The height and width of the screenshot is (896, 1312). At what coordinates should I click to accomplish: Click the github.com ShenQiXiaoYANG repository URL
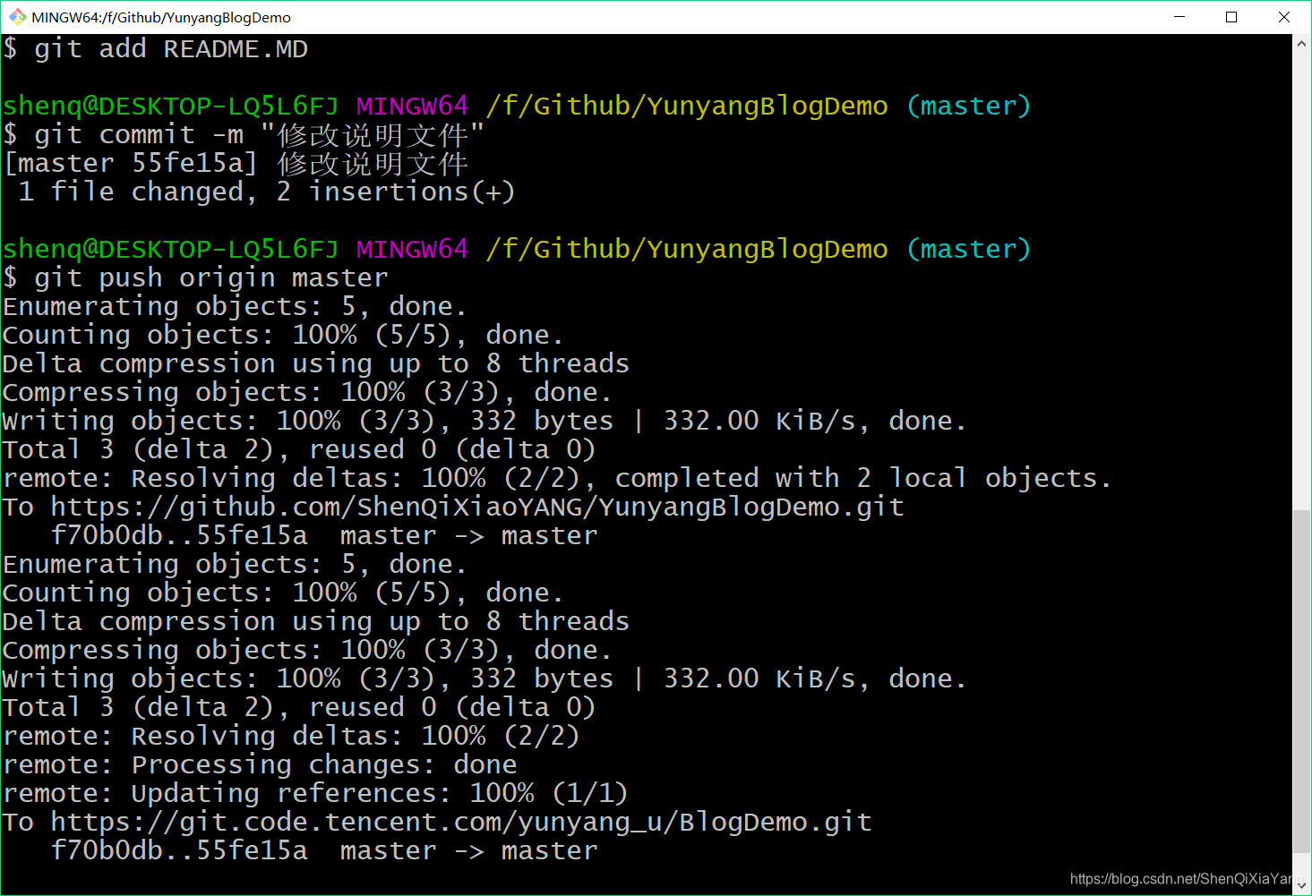pos(477,508)
